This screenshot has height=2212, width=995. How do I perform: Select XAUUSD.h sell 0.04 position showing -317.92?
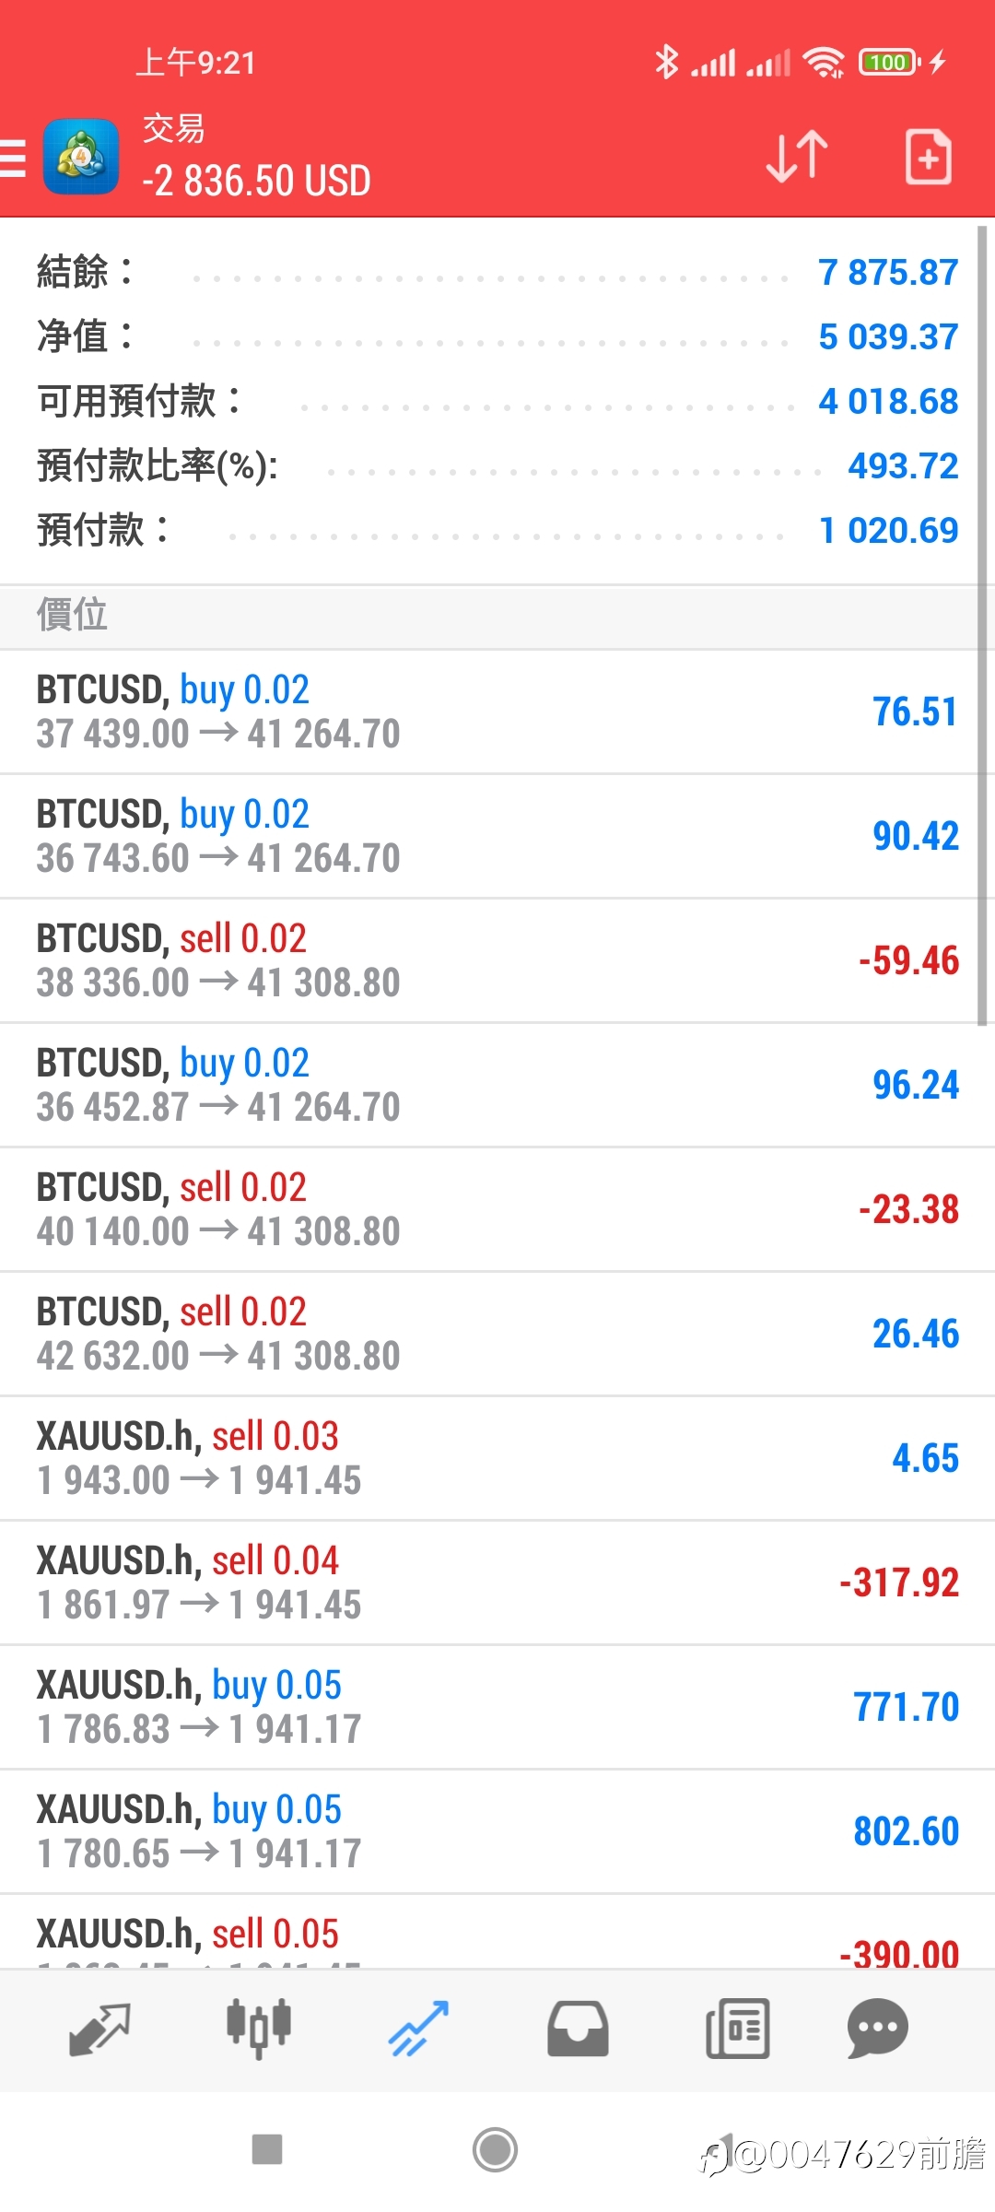click(497, 1583)
